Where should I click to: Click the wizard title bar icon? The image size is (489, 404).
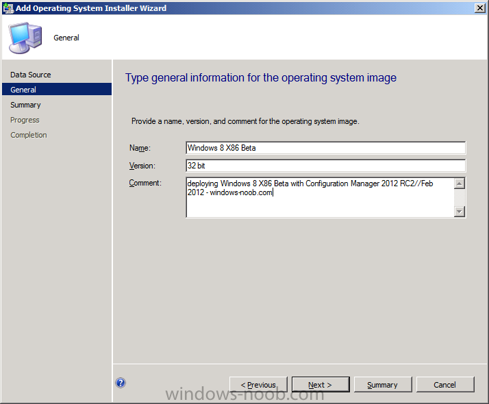[x=8, y=8]
